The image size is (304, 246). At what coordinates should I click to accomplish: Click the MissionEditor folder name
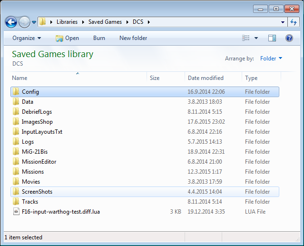pos(39,161)
